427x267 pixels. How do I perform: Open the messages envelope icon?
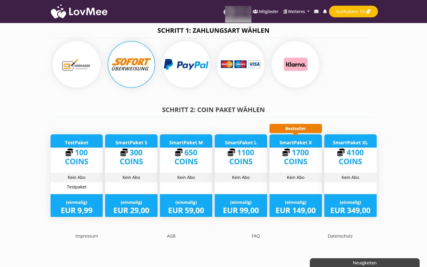click(x=316, y=12)
